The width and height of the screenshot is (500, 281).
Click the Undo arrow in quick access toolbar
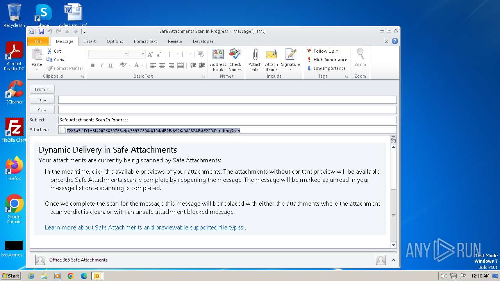click(50, 32)
